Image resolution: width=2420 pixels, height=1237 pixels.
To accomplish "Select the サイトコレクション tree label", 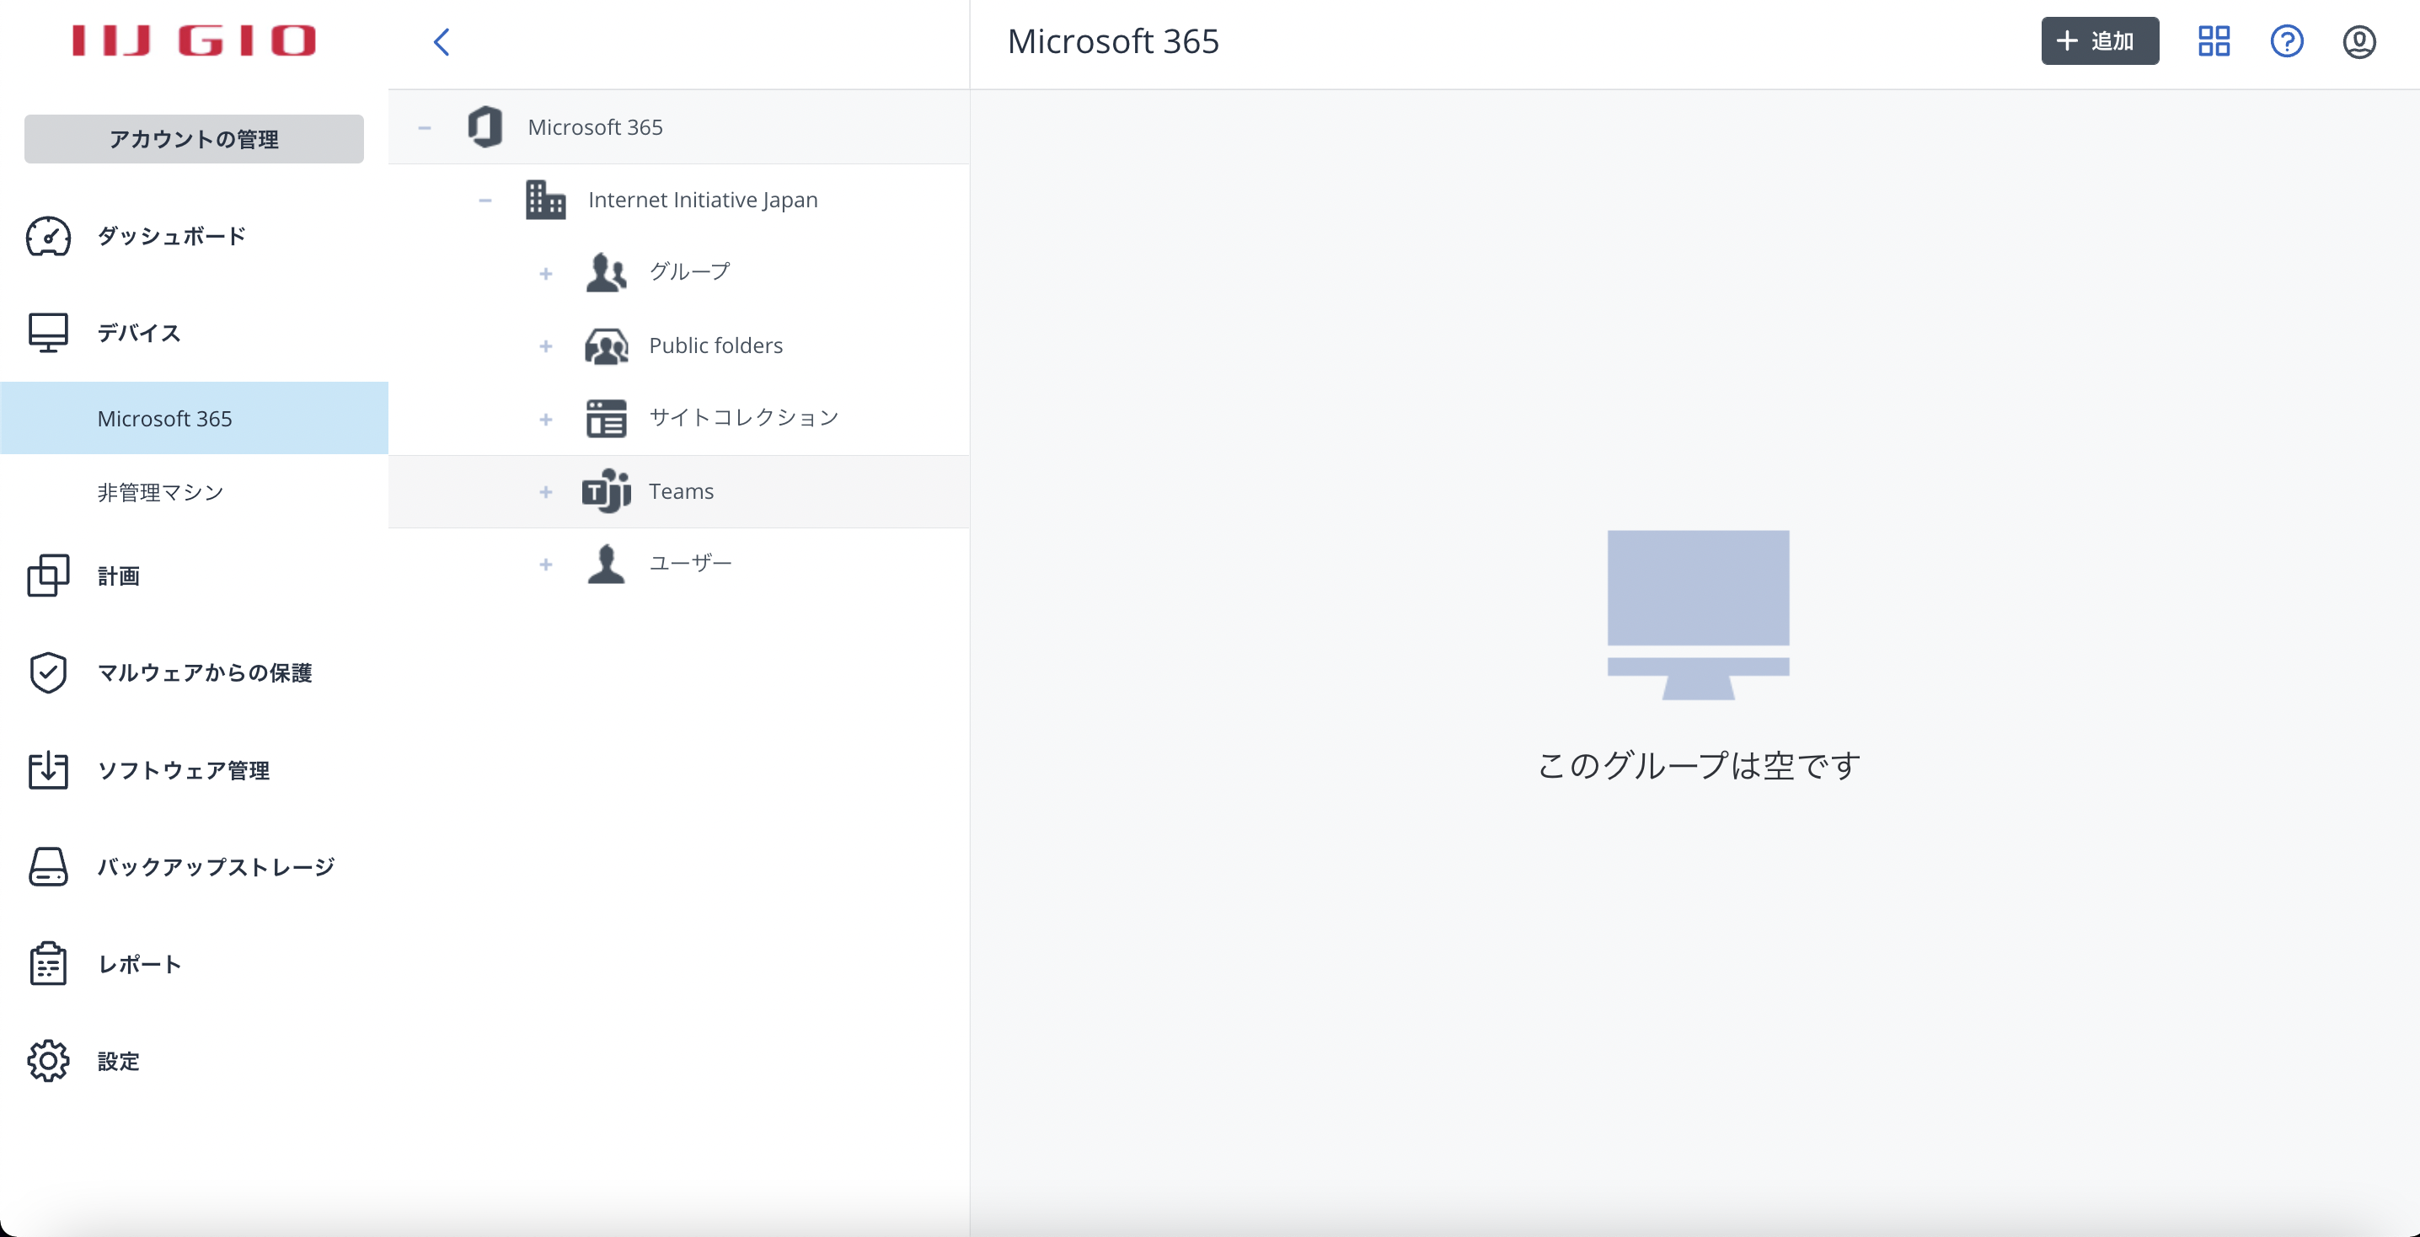I will coord(744,417).
